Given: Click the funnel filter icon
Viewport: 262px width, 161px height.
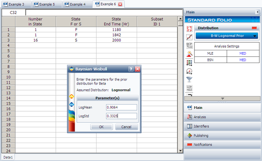Looking at the screenshot, I should pos(190,80).
